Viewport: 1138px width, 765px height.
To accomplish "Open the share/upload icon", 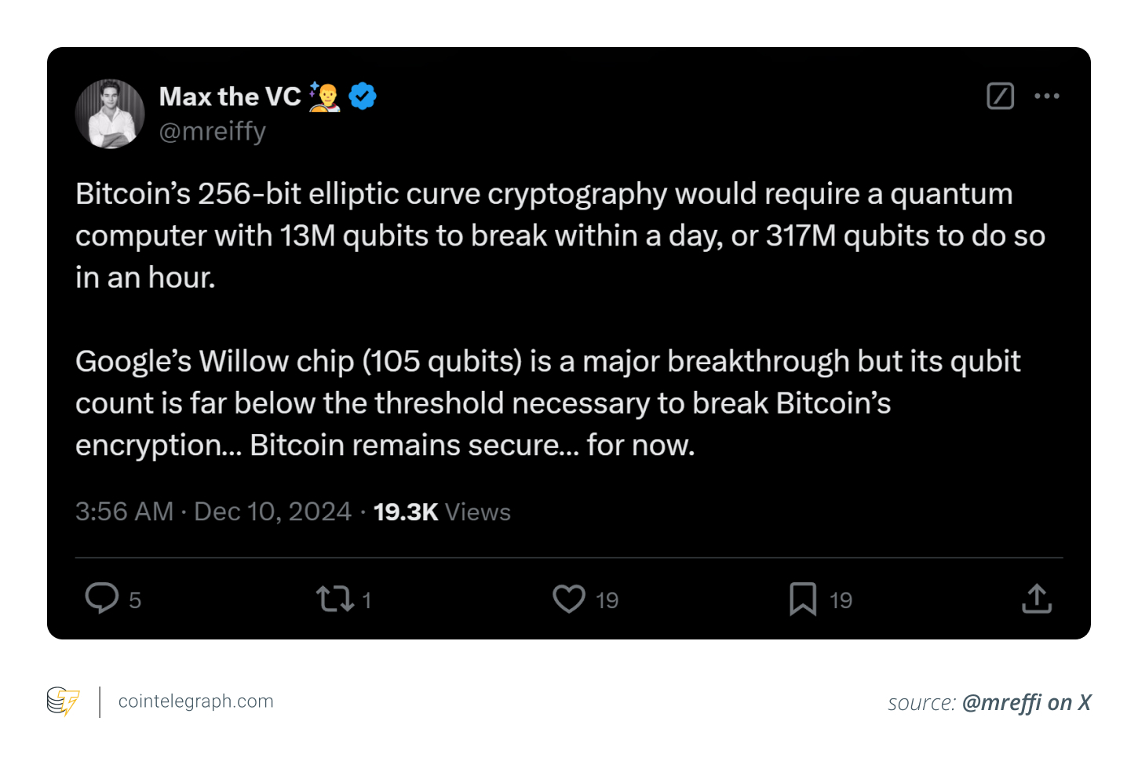I will [x=1036, y=598].
